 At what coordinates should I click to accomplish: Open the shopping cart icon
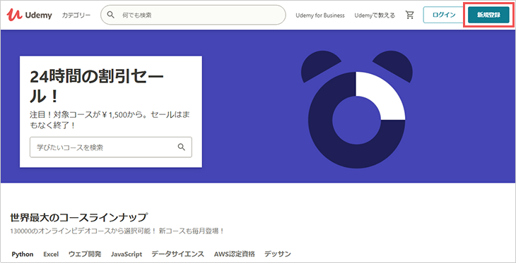coord(409,15)
